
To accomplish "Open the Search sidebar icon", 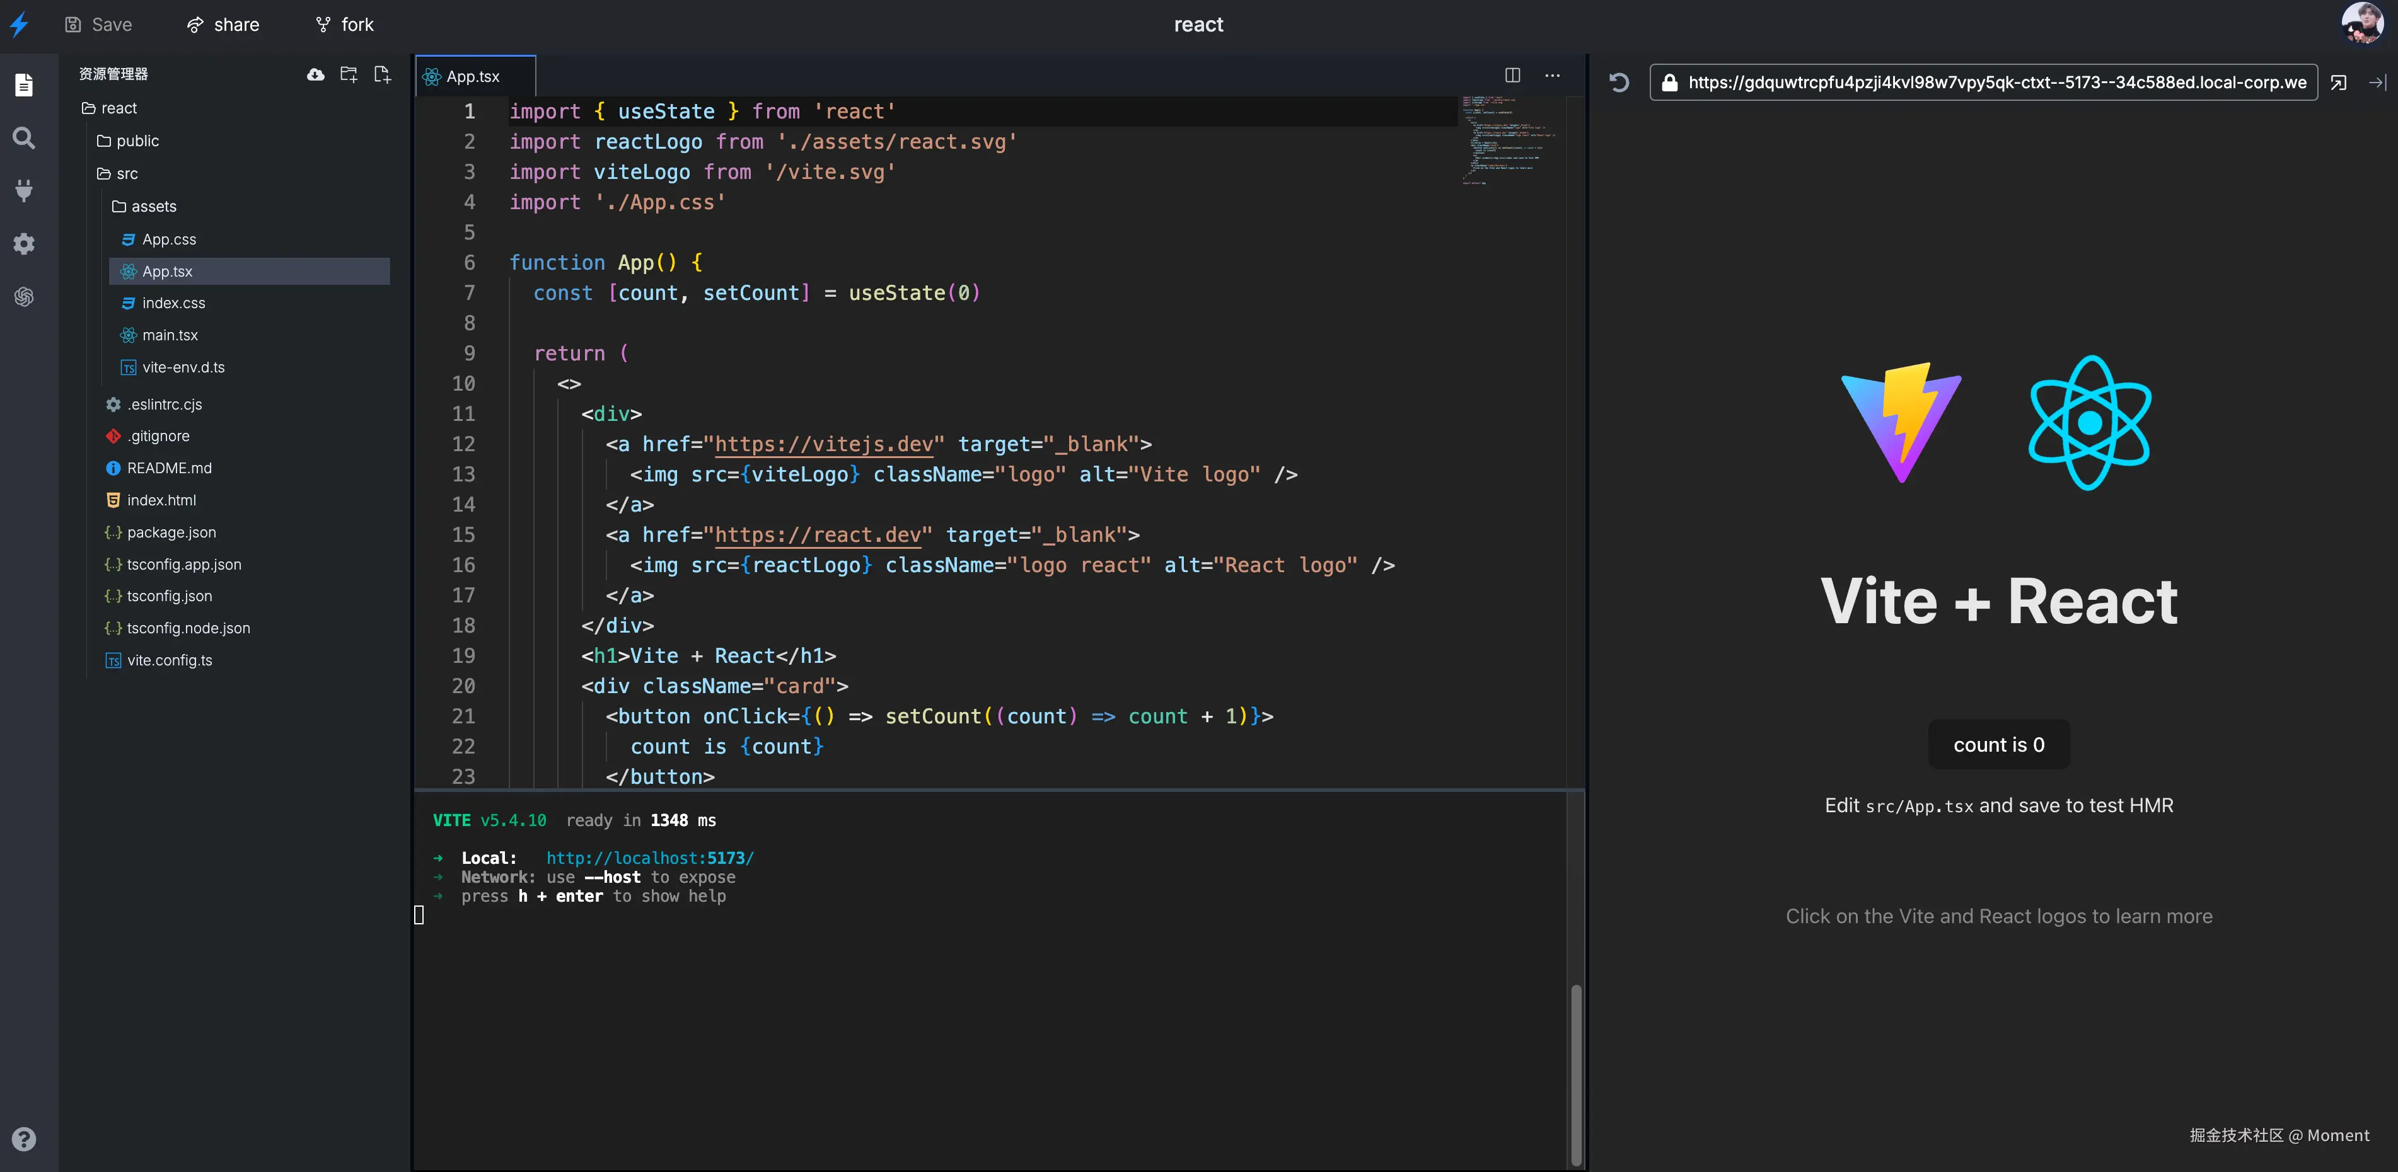I will point(24,139).
